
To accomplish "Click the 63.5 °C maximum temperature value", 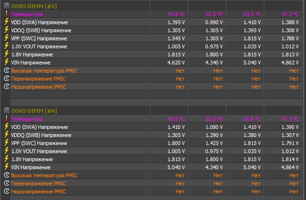I will (x=252, y=14).
